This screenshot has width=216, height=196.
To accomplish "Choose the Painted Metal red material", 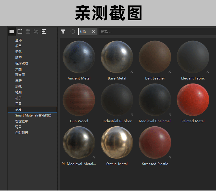I will click(x=193, y=100).
